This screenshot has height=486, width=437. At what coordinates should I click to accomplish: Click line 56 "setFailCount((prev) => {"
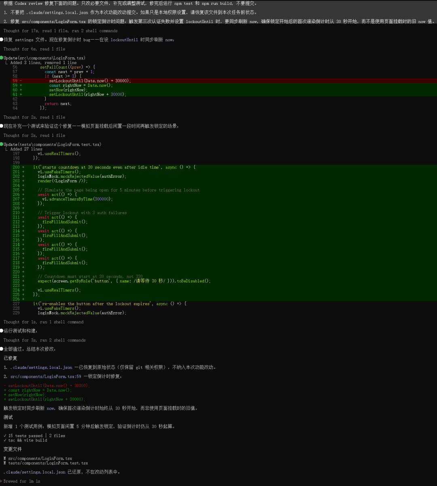[68, 67]
